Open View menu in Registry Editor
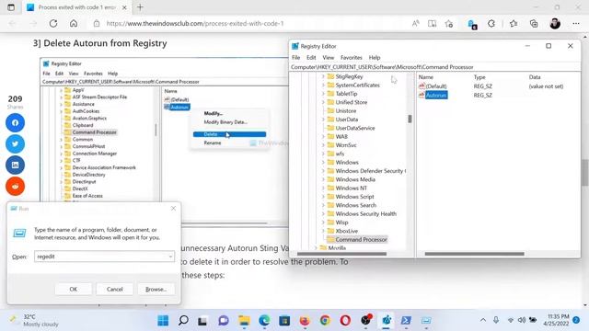 [328, 57]
